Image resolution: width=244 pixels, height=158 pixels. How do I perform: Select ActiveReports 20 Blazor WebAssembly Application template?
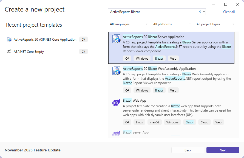click(x=159, y=69)
